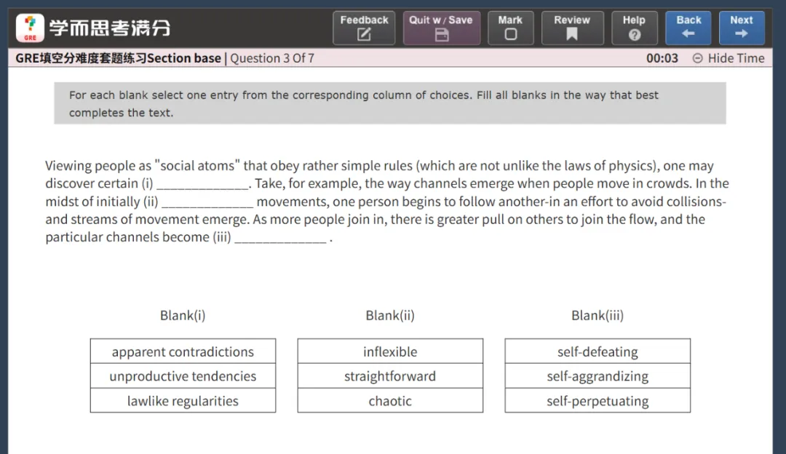Choose 'self-aggrandizing' for Blank(iii)
The image size is (786, 454).
pyautogui.click(x=598, y=376)
